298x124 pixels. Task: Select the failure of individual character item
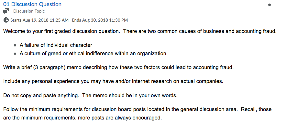click(x=56, y=45)
